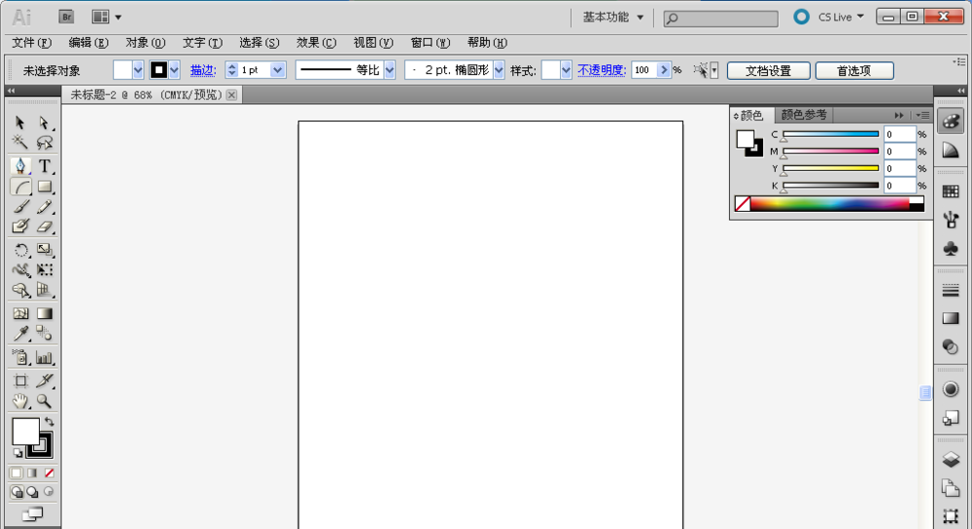The height and width of the screenshot is (529, 972).
Task: Select the Column Graph tool
Action: pyautogui.click(x=44, y=357)
